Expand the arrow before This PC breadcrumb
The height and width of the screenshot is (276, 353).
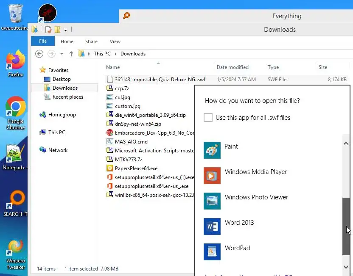point(89,54)
